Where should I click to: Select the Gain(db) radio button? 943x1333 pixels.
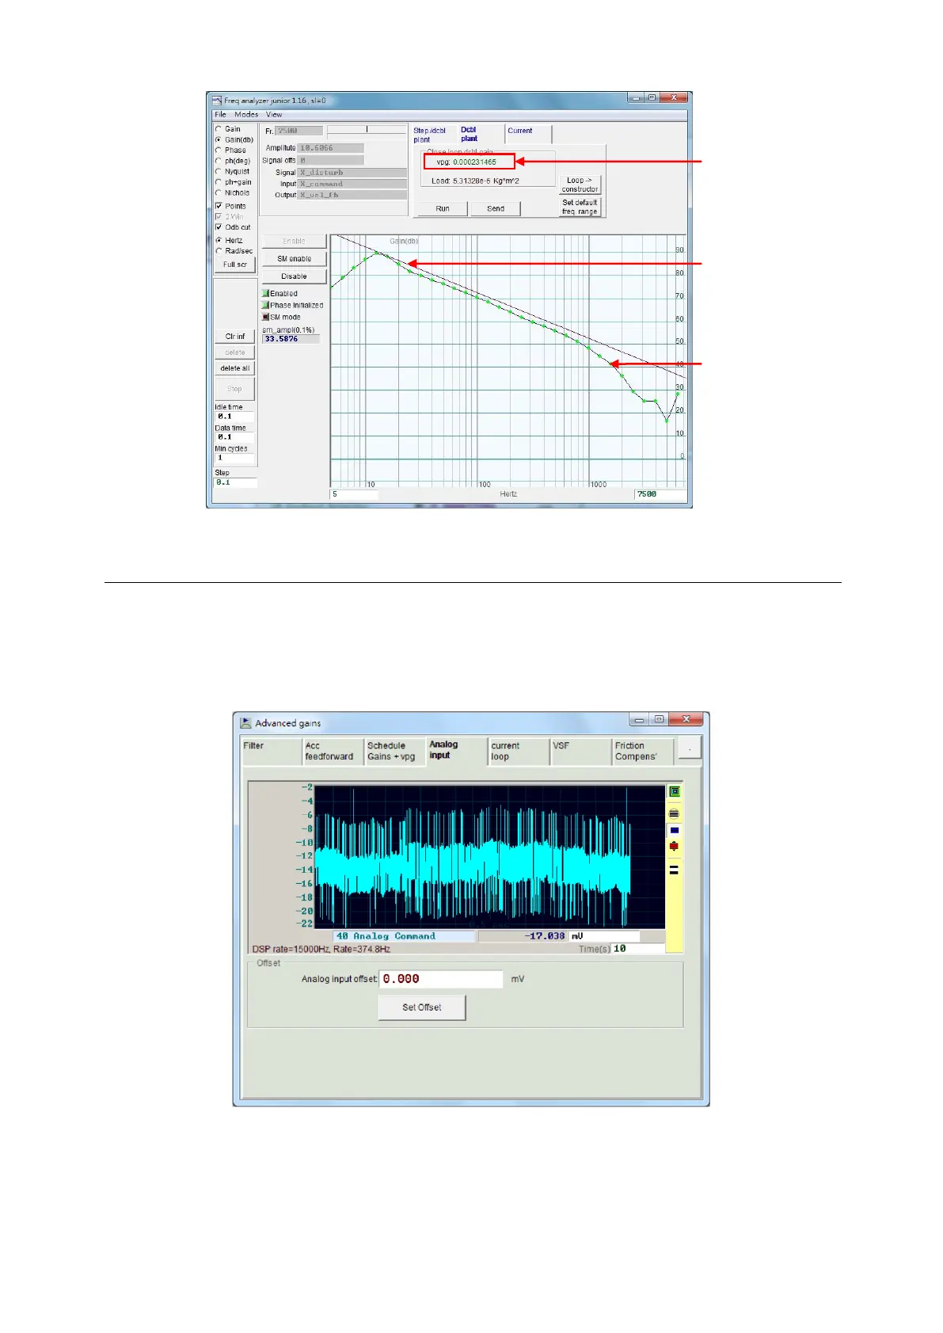point(219,139)
